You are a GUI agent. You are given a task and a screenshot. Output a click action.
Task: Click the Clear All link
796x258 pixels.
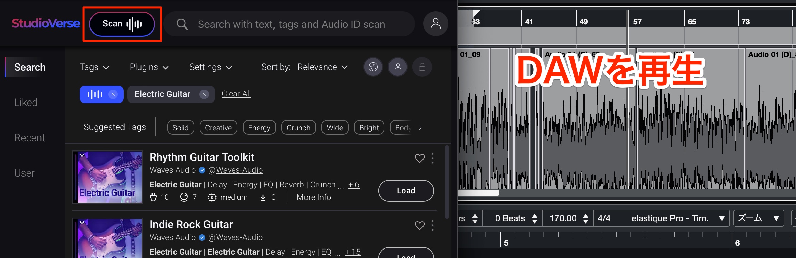click(236, 94)
